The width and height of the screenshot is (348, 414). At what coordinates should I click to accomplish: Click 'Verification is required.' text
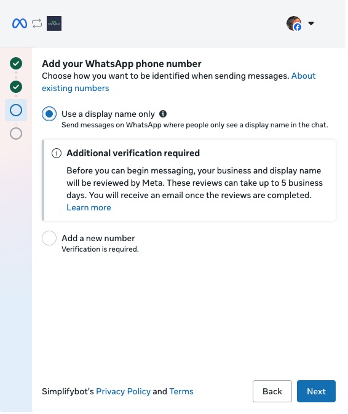[x=100, y=249]
